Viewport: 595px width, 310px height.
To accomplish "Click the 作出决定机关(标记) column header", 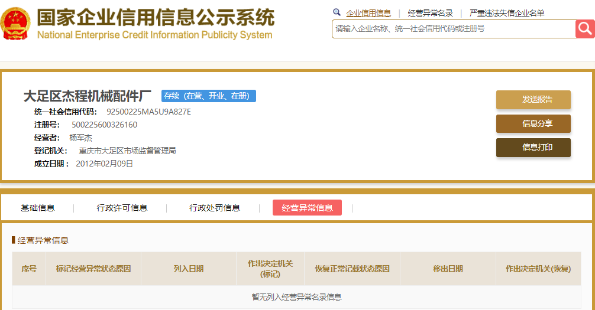I will (270, 269).
